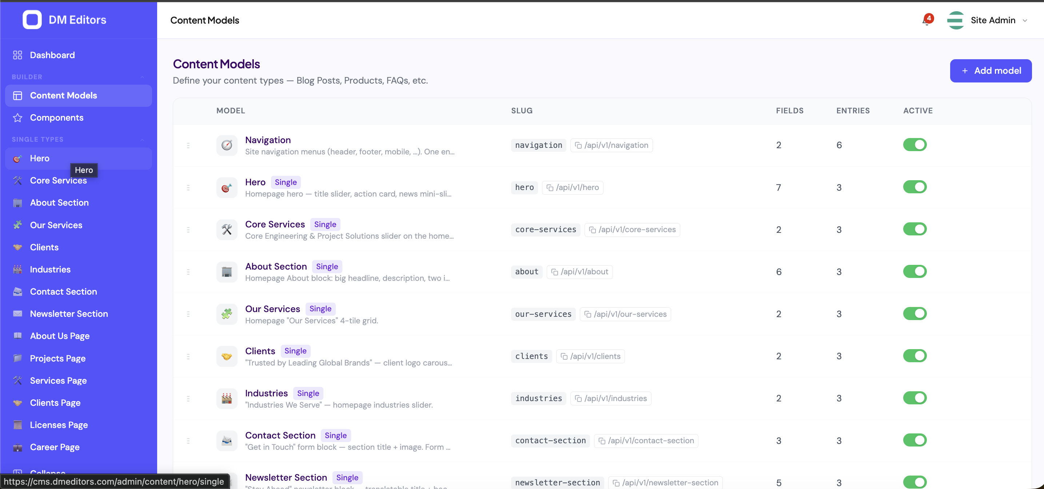
Task: Click the About Section building icon in table
Action: 227,272
